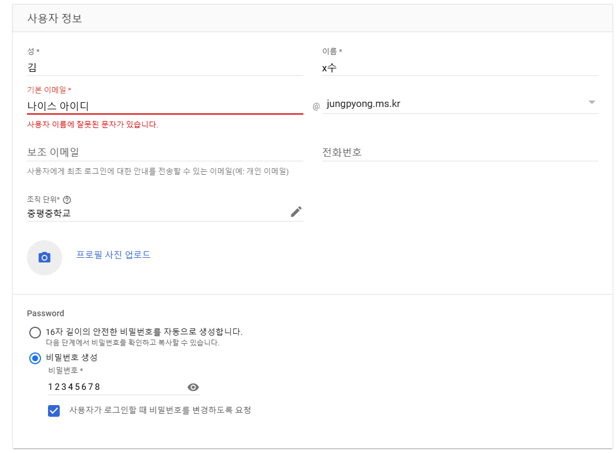Click the 전화번호 input field

tap(460, 152)
